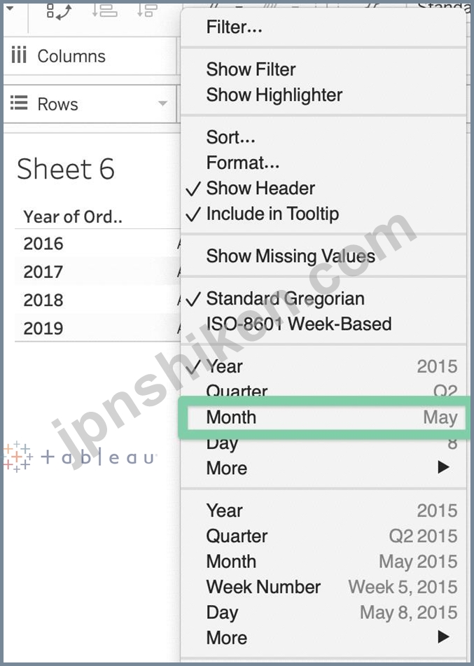Click the Rows shelf icon

[19, 104]
